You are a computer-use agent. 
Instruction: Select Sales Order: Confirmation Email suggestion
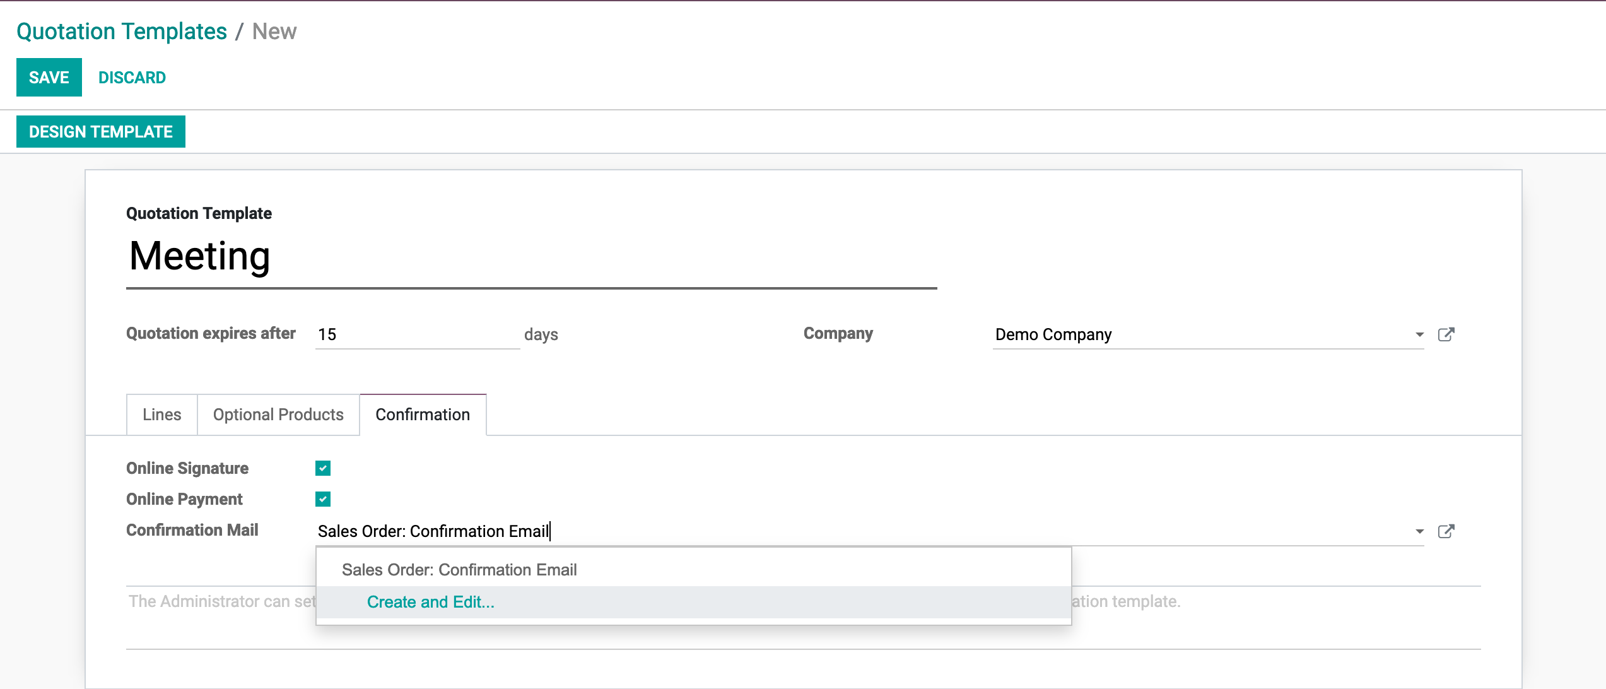pyautogui.click(x=459, y=570)
